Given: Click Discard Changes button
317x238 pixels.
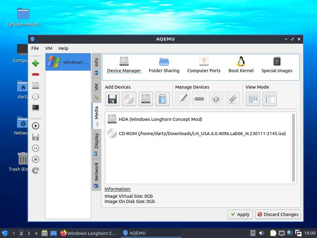Looking at the screenshot, I should click(x=278, y=214).
